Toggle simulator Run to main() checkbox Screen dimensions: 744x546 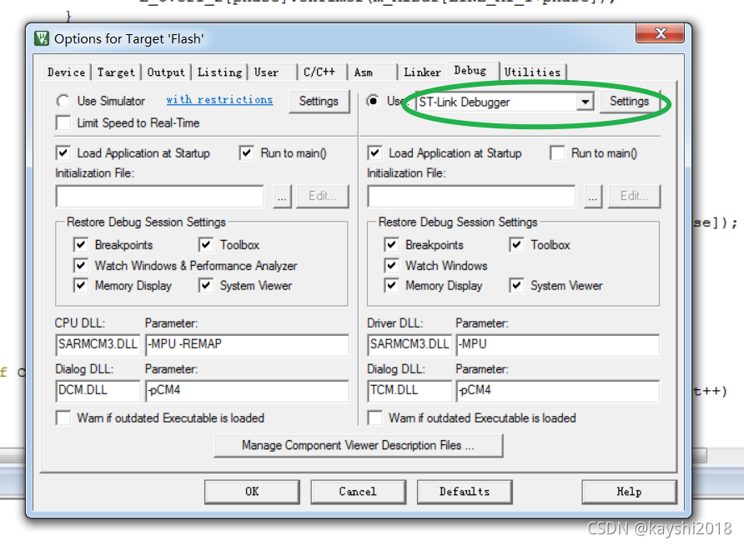point(246,153)
